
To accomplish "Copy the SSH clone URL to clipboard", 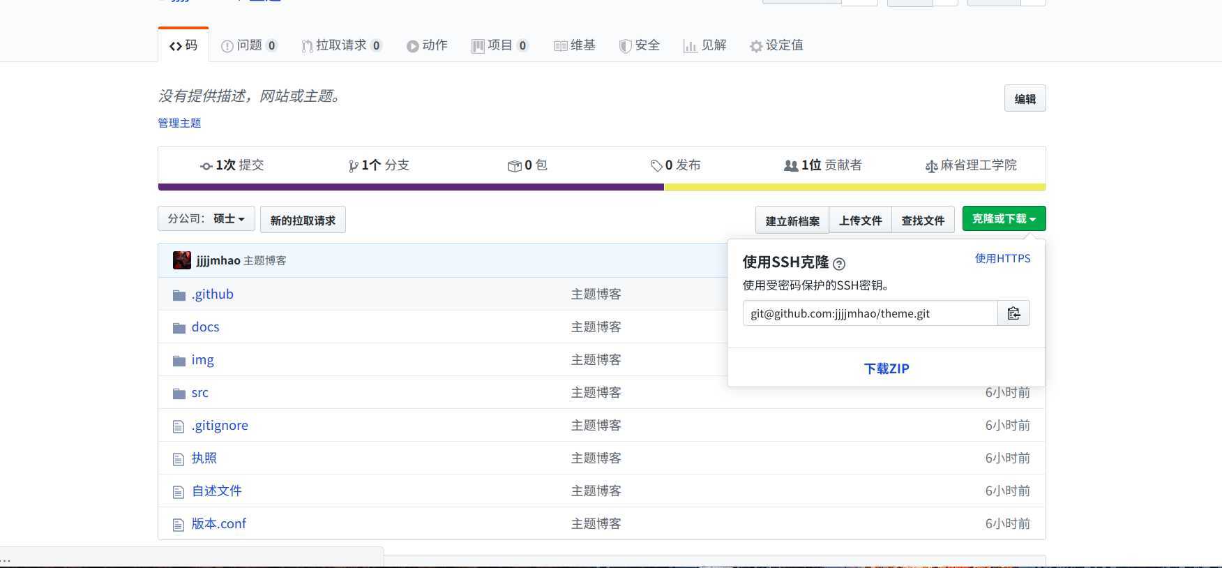I will 1013,313.
